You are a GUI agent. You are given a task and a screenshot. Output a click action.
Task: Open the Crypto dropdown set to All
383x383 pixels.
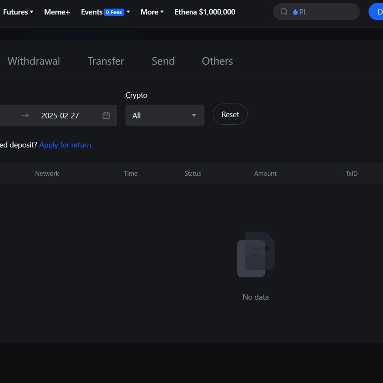pos(165,115)
